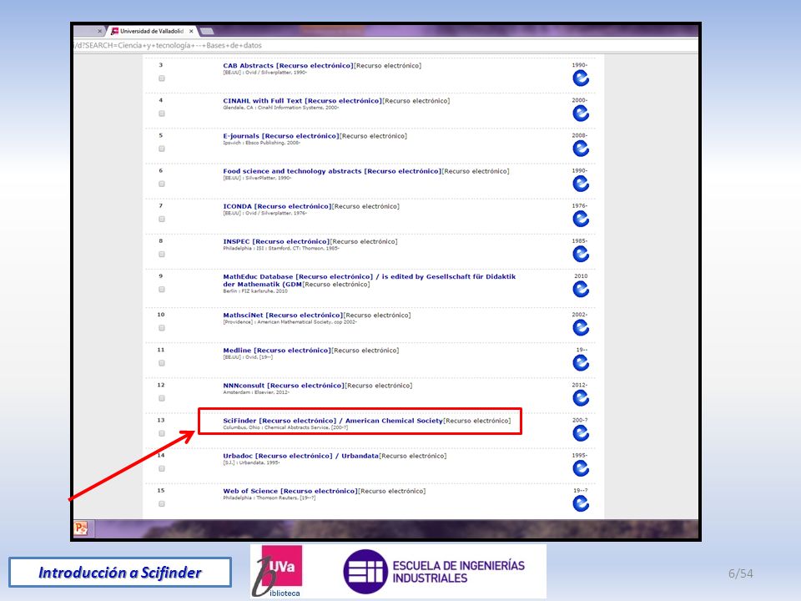The width and height of the screenshot is (801, 601).
Task: Tick the checkbox for record 3 CAB Abstracts
Action: click(161, 78)
